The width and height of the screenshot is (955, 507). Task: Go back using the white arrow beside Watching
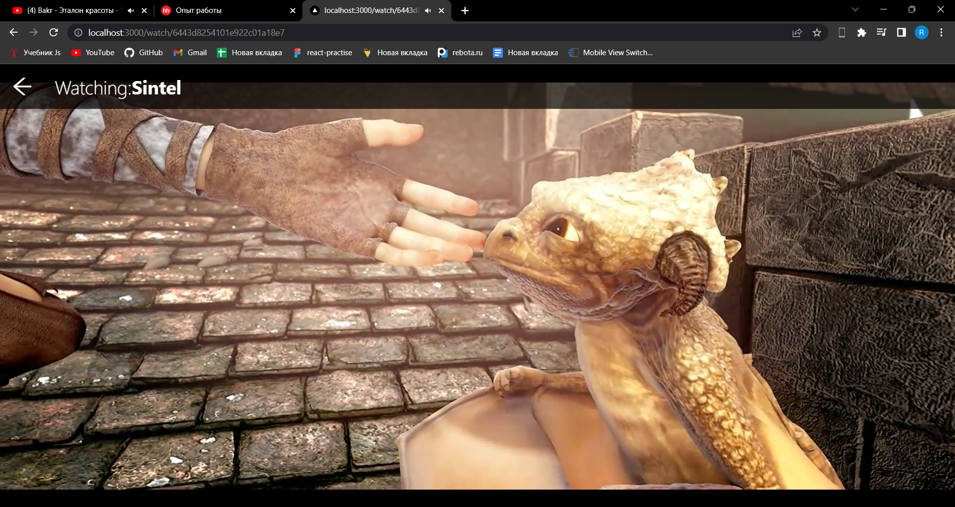[22, 86]
